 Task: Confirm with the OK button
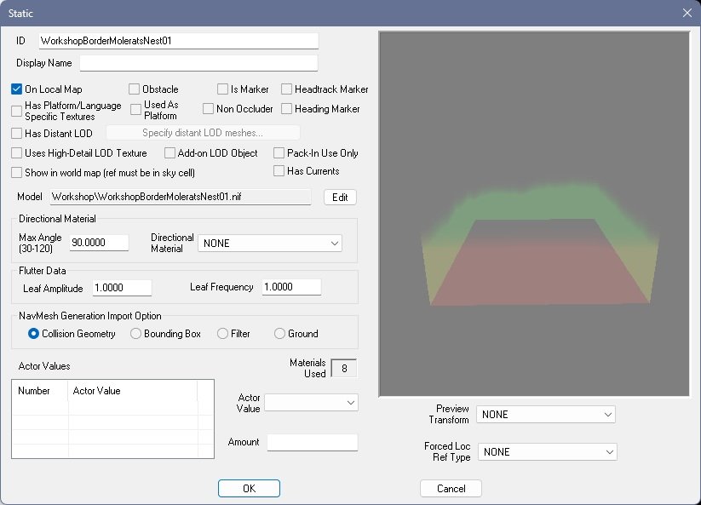coord(249,489)
